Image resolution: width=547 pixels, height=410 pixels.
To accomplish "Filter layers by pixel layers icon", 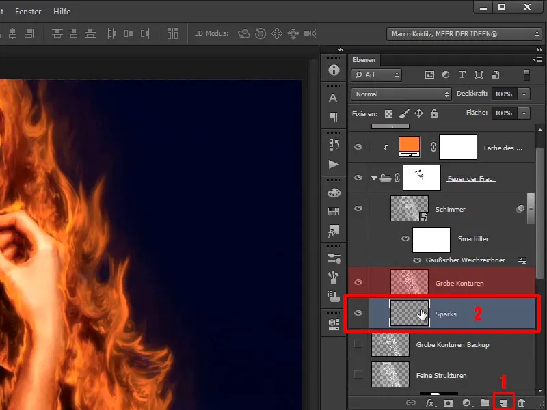I will coord(429,75).
